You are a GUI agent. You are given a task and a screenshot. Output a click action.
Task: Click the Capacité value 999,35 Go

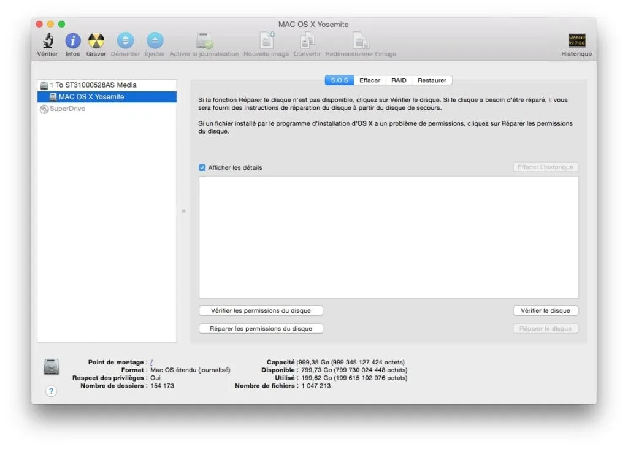click(x=351, y=362)
